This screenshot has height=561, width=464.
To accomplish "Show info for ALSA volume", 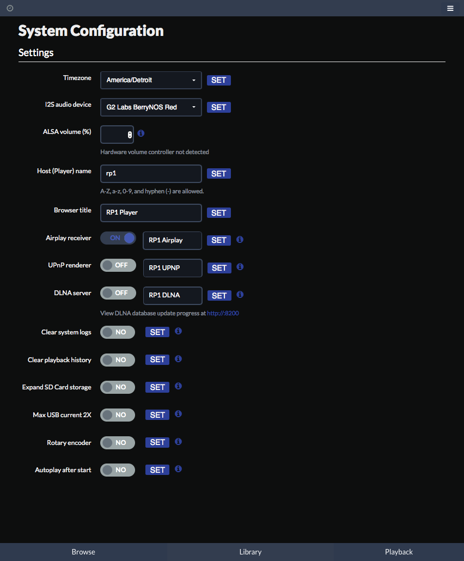I will point(141,133).
